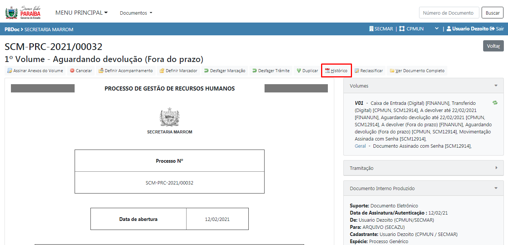
Task: Open the Histórico of the document
Action: (336, 71)
